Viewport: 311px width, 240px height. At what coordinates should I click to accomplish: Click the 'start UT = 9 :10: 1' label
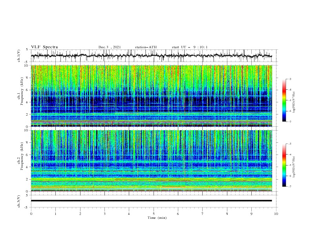[x=190, y=47]
